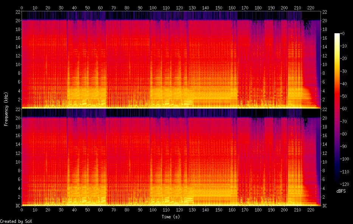The height and width of the screenshot is (224, 353).
Task: Pick the white top end of the color bar
Action: click(337, 34)
